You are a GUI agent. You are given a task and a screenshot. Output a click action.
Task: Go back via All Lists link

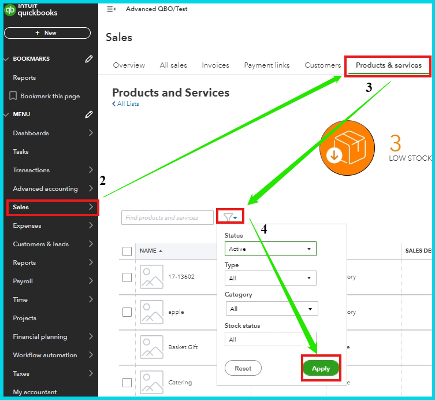(128, 104)
